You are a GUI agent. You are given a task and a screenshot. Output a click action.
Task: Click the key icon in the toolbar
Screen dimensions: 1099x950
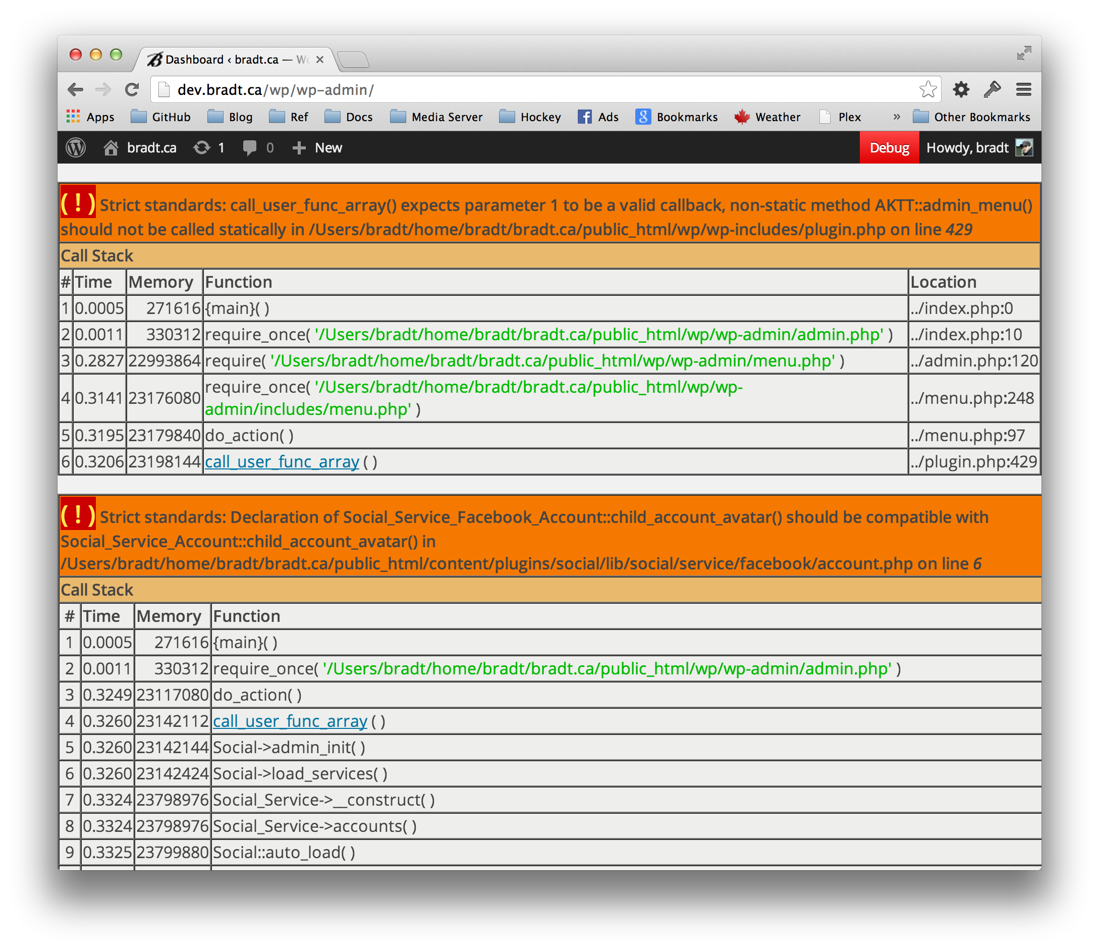pos(993,90)
